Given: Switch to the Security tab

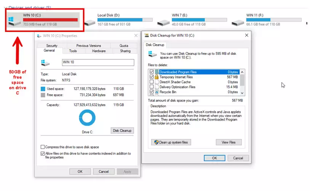Looking at the screenshot, I should coord(51,46).
